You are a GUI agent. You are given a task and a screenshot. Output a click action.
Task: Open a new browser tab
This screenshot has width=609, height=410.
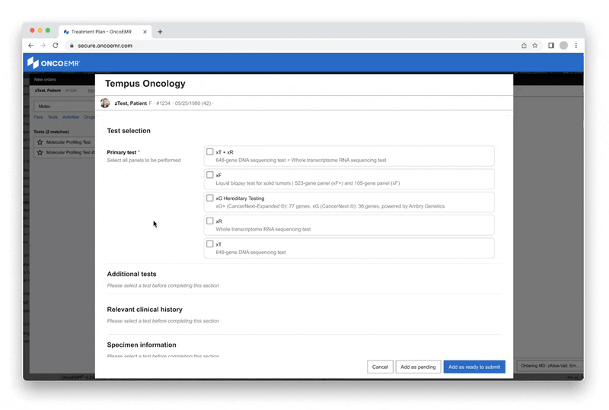(x=160, y=32)
